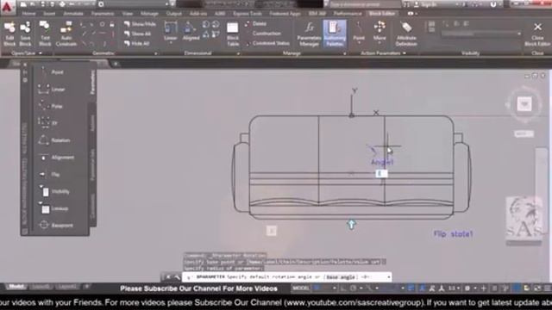Open the Express Tools ribbon tab

pos(248,14)
